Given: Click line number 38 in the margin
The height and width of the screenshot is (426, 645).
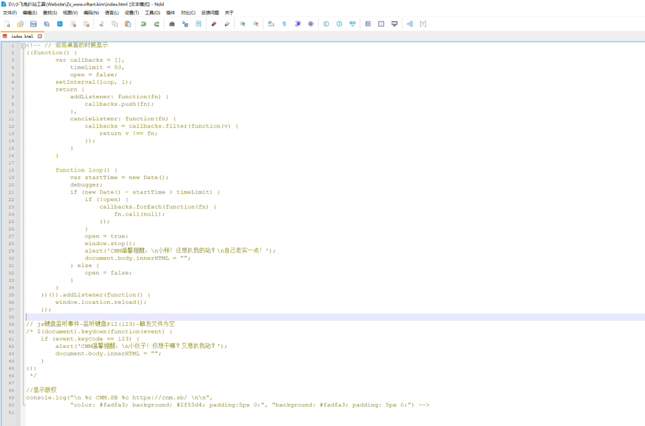Looking at the screenshot, I should (11, 317).
